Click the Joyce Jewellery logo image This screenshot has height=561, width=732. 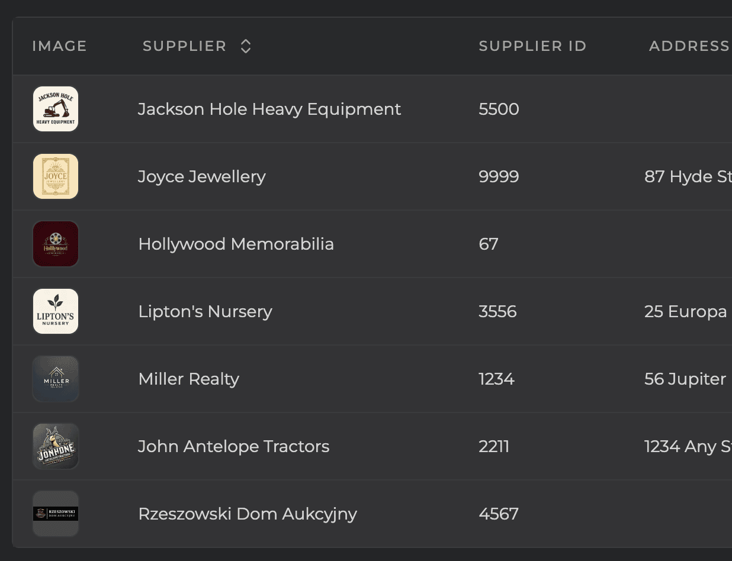pos(55,176)
